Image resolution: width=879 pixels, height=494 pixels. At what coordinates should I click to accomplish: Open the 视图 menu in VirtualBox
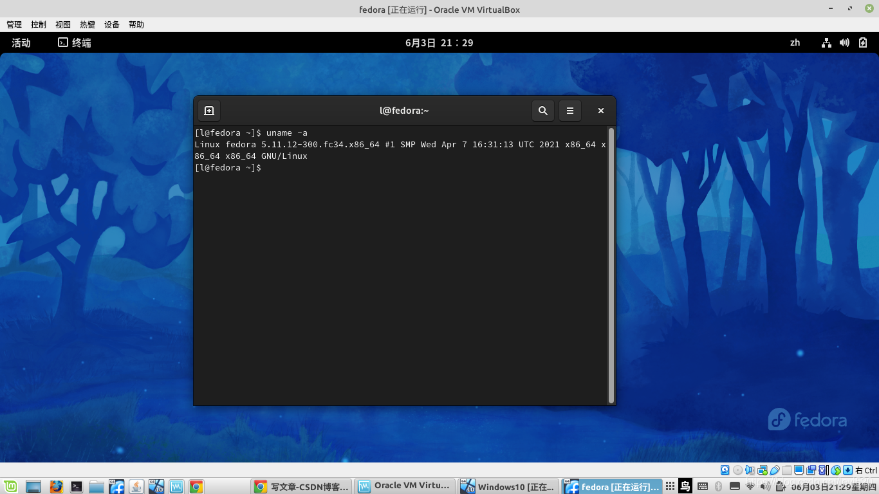pos(63,24)
